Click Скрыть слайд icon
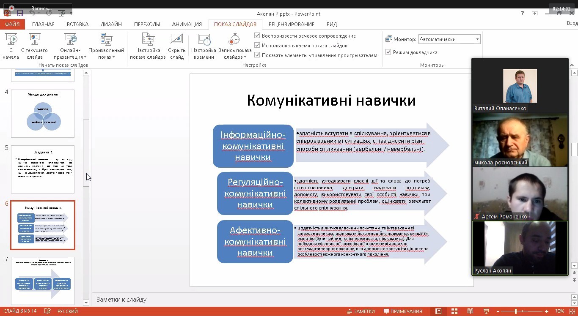Image resolution: width=578 pixels, height=316 pixels. pos(176,40)
